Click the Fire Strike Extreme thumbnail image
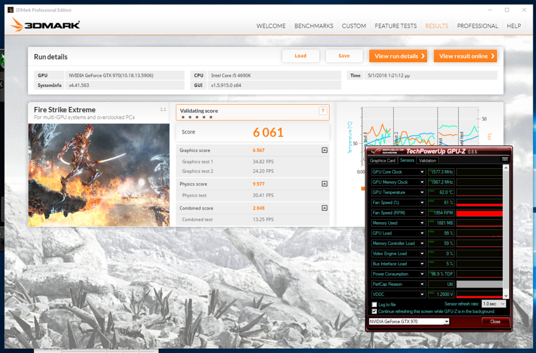The width and height of the screenshot is (536, 353). tap(99, 175)
